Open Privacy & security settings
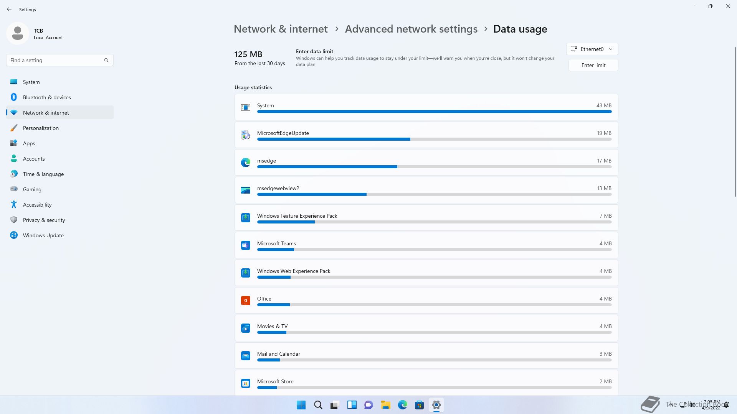The height and width of the screenshot is (414, 737). tap(60, 220)
